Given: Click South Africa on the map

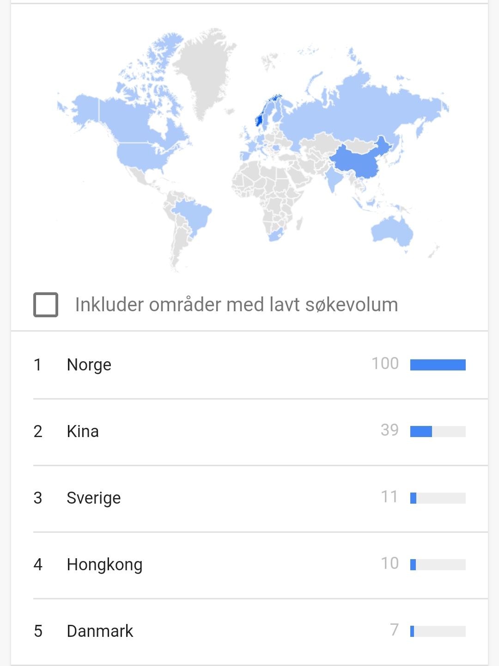Looking at the screenshot, I should (x=276, y=234).
